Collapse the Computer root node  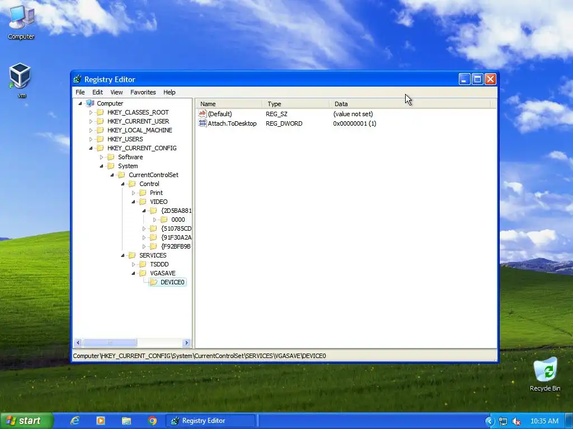tap(80, 103)
